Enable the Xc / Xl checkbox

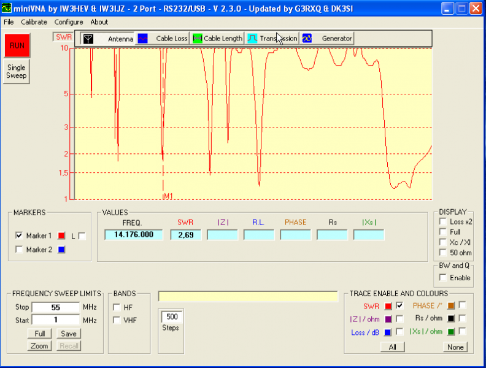443,242
